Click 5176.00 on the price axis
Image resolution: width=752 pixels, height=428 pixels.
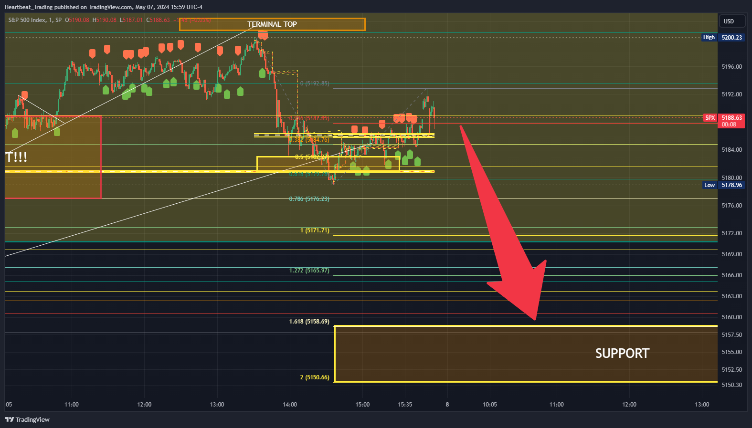[x=732, y=206]
